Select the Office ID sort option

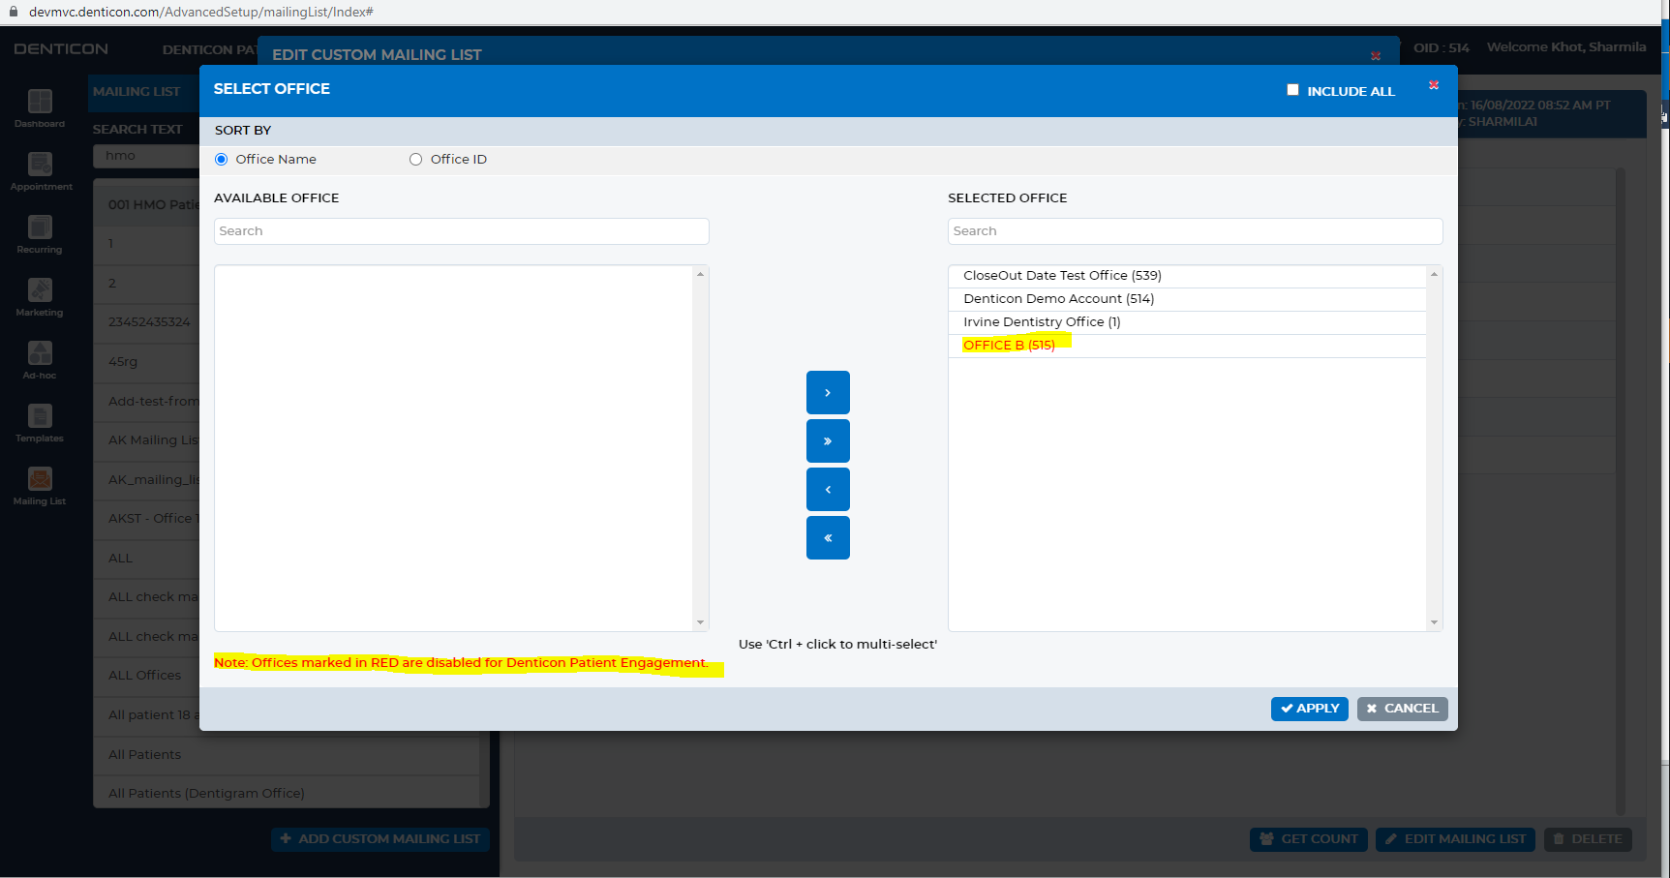click(415, 160)
